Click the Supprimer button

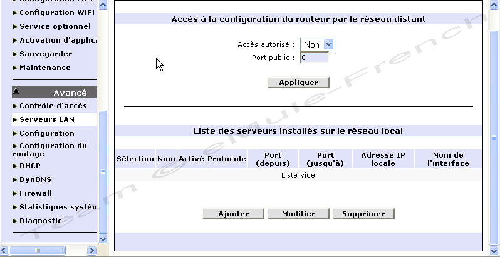pyautogui.click(x=363, y=214)
